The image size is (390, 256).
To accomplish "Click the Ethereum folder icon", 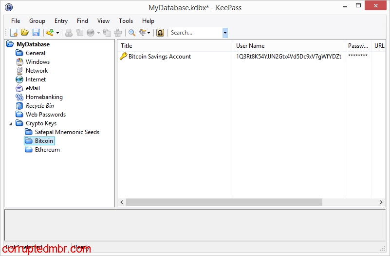I will pyautogui.click(x=29, y=149).
